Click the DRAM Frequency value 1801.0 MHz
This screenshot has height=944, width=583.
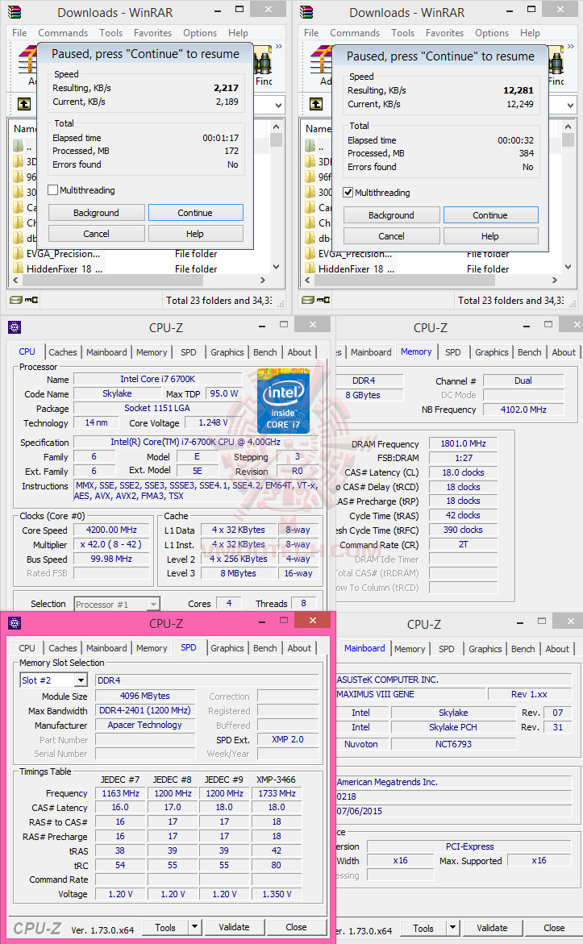click(463, 443)
